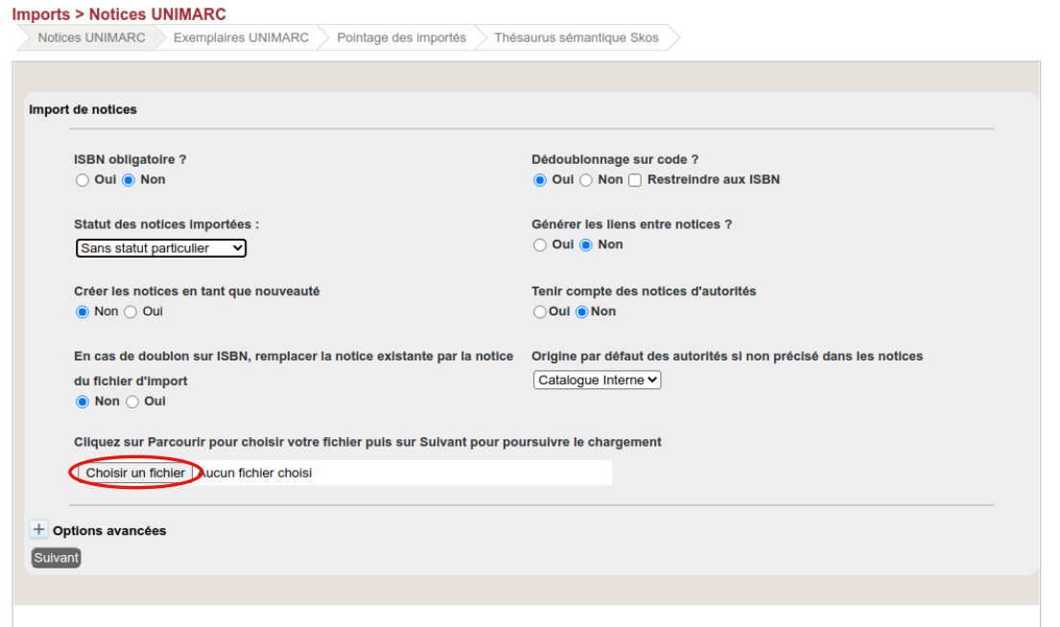Open the Catalogue Interne origin dropdown
The image size is (1060, 627).
point(598,381)
